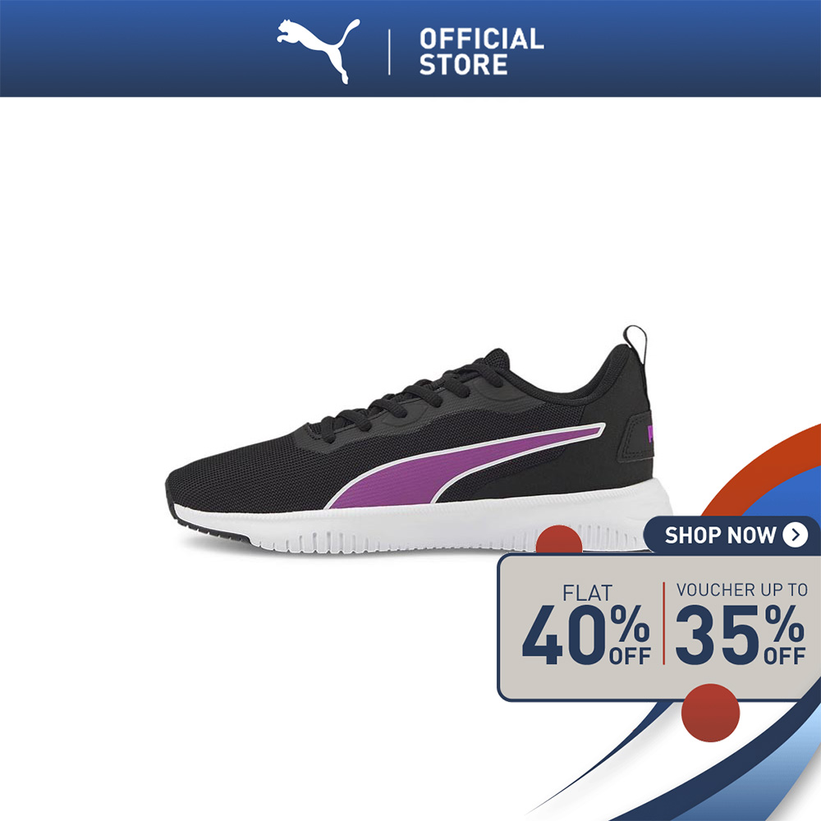Click the red circle above the voucher box

tap(558, 539)
